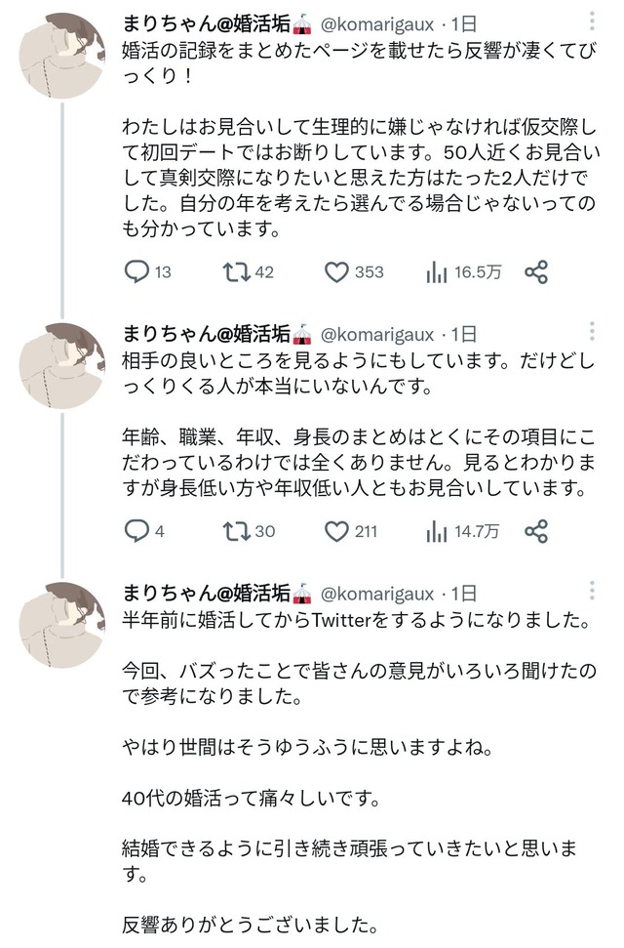Open more options menu on second tweet

pos(594,330)
